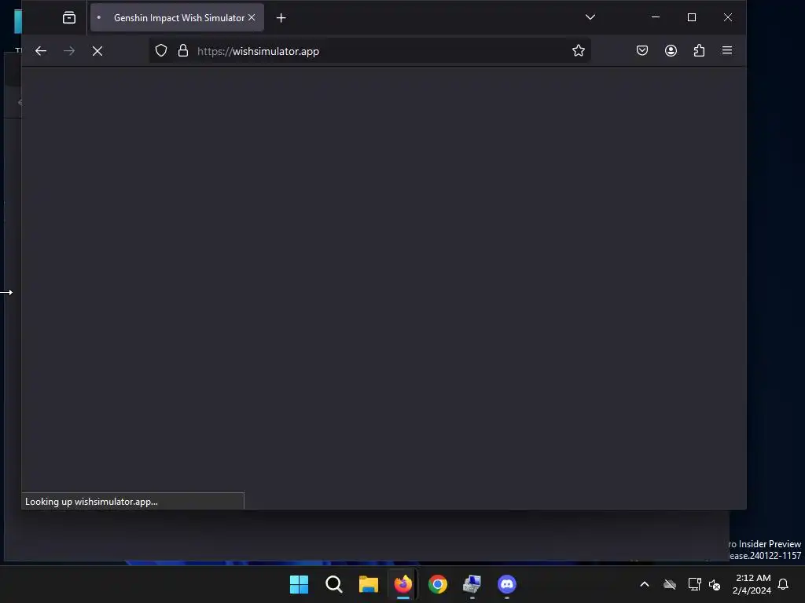Open tracking protection shield panel
The height and width of the screenshot is (603, 805).
(161, 51)
